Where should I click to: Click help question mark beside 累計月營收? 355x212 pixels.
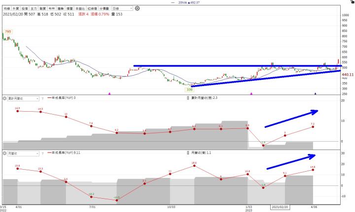click(x=42, y=98)
